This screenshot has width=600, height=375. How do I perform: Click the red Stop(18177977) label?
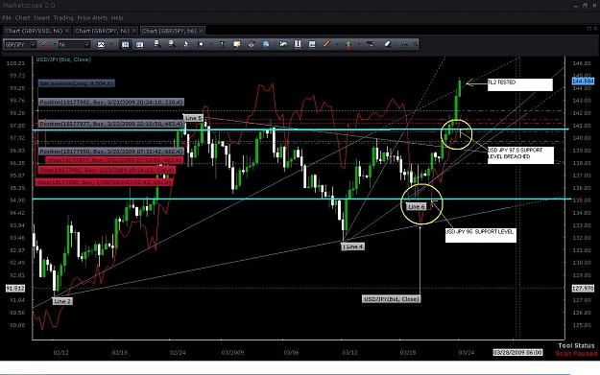[114, 160]
